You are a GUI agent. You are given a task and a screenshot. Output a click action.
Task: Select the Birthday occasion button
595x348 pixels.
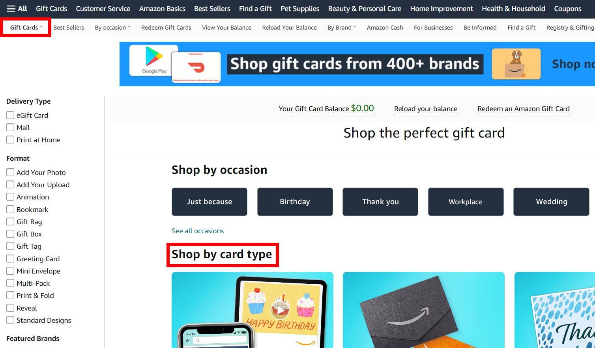[x=295, y=201]
